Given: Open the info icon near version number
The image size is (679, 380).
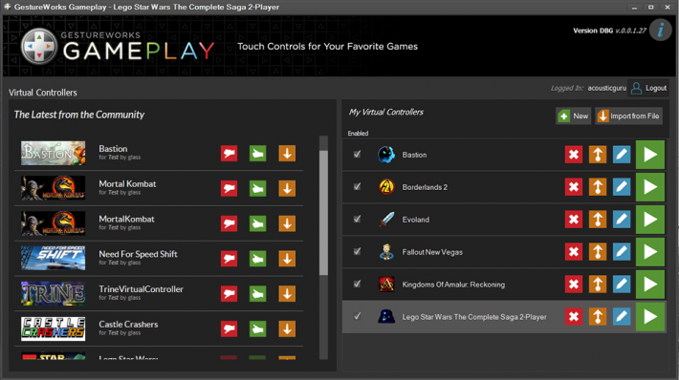Looking at the screenshot, I should pyautogui.click(x=661, y=31).
